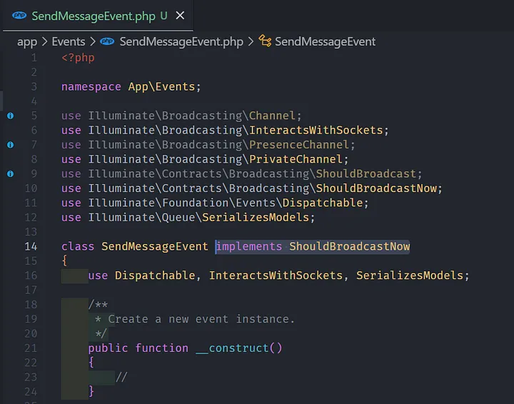Click 'ShouldBroadcastNow' on the class line
The width and height of the screenshot is (514, 404).
[x=349, y=246]
